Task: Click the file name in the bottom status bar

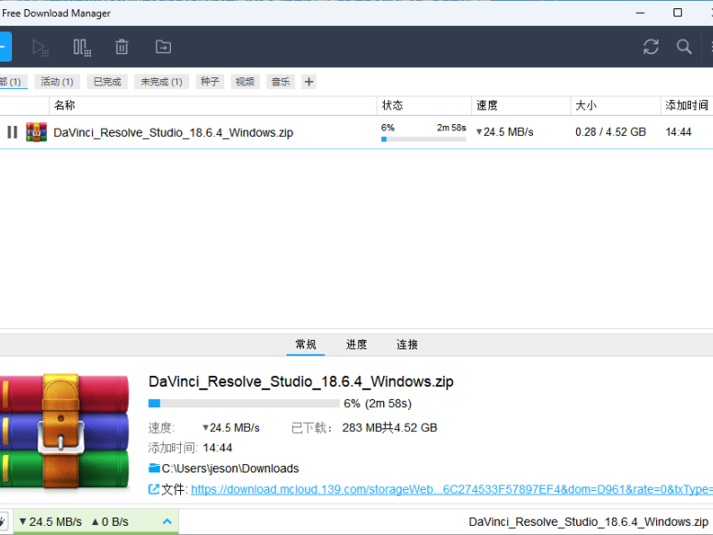Action: pos(588,522)
